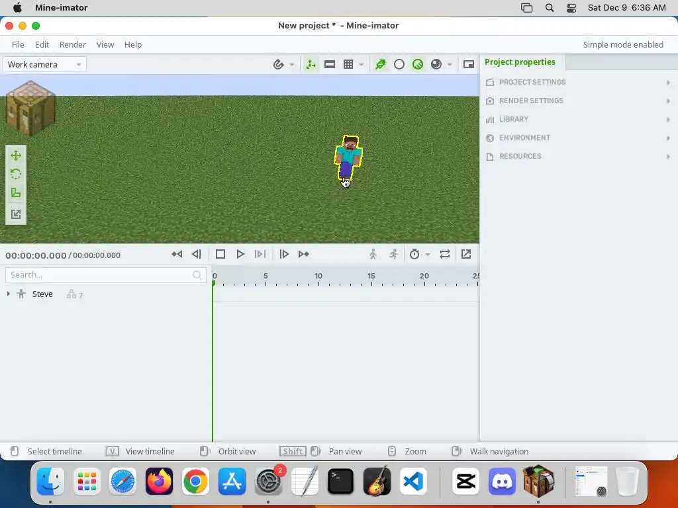This screenshot has width=678, height=508.
Task: Jump to previous keyframe
Action: click(176, 255)
